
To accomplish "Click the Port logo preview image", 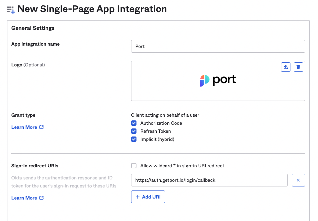I will [x=218, y=80].
